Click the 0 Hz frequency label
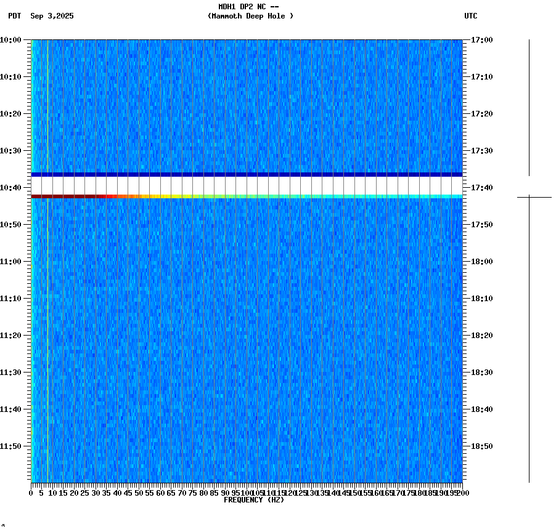The width and height of the screenshot is (556, 532). click(29, 493)
